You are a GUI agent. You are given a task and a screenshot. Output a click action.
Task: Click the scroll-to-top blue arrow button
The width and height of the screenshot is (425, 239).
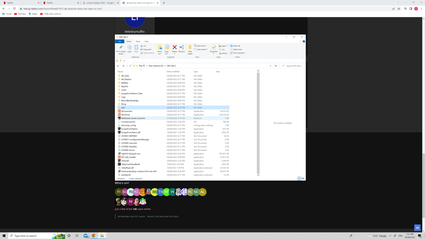[417, 227]
